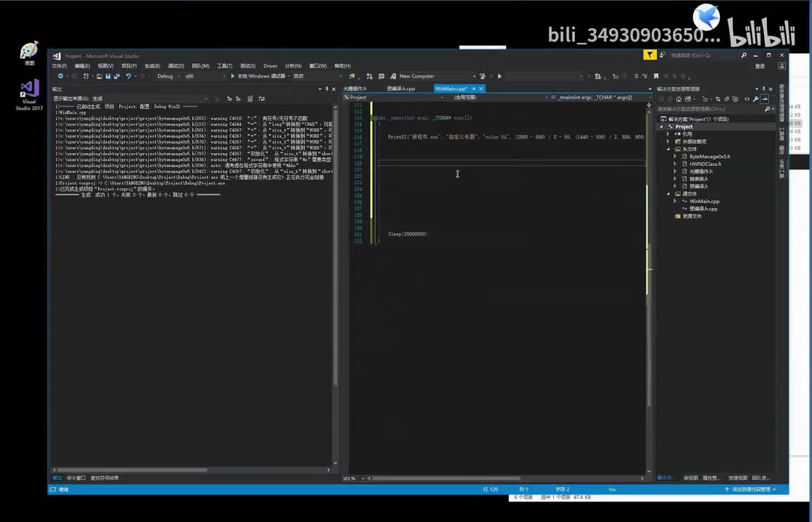Click the Save All icon
This screenshot has height=522, width=812.
coord(117,76)
